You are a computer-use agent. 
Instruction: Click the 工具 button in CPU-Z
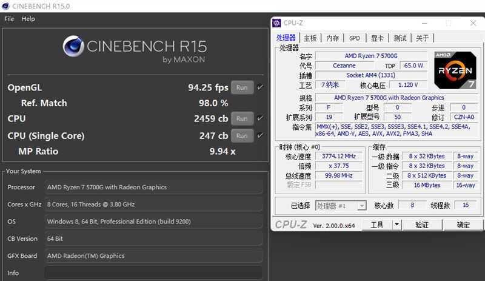pos(376,225)
